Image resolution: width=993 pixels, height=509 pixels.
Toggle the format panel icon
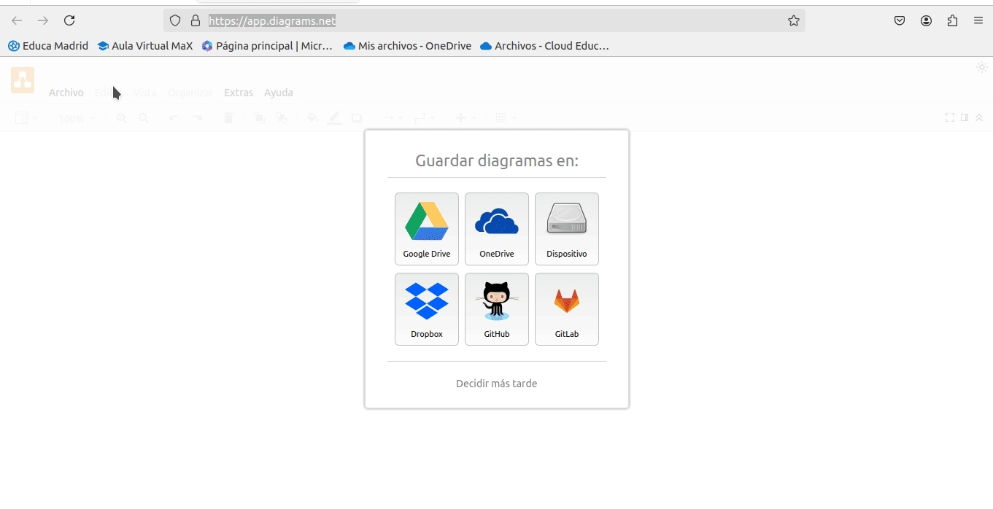point(965,117)
